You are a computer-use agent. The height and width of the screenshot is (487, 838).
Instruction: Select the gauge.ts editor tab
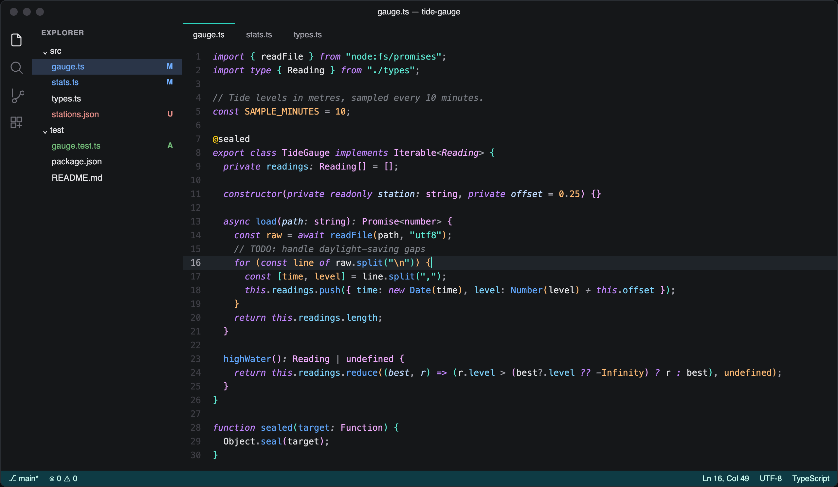point(209,35)
